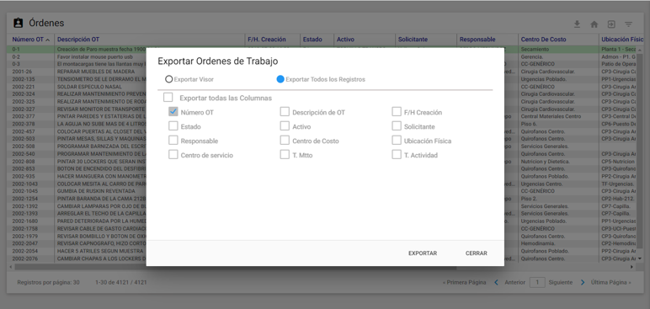This screenshot has width=650, height=309.
Task: Check the Responsable column option
Action: (173, 141)
